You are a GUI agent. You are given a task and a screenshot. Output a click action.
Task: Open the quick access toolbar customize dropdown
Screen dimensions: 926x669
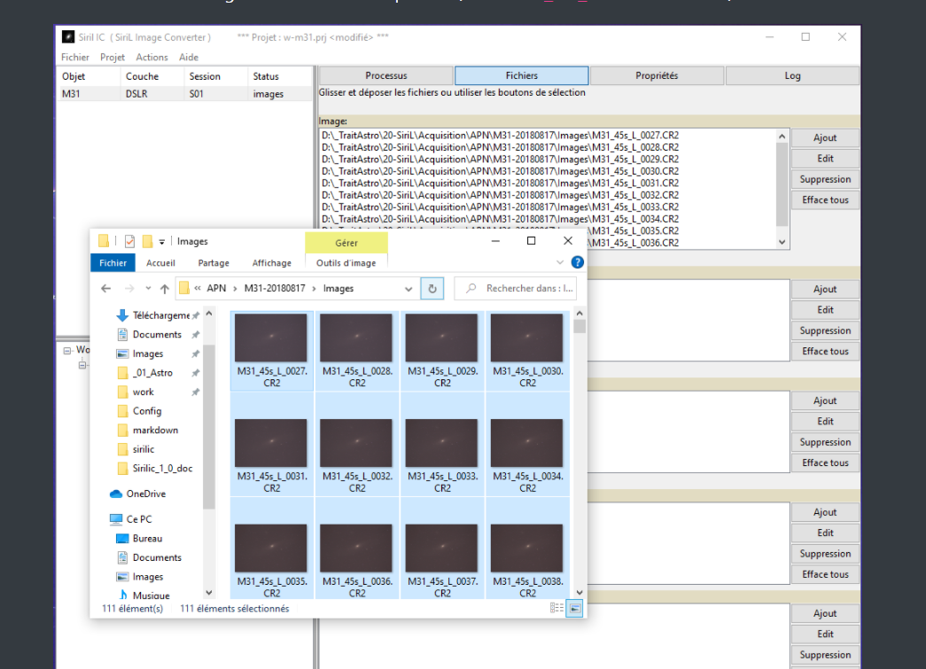pos(162,242)
